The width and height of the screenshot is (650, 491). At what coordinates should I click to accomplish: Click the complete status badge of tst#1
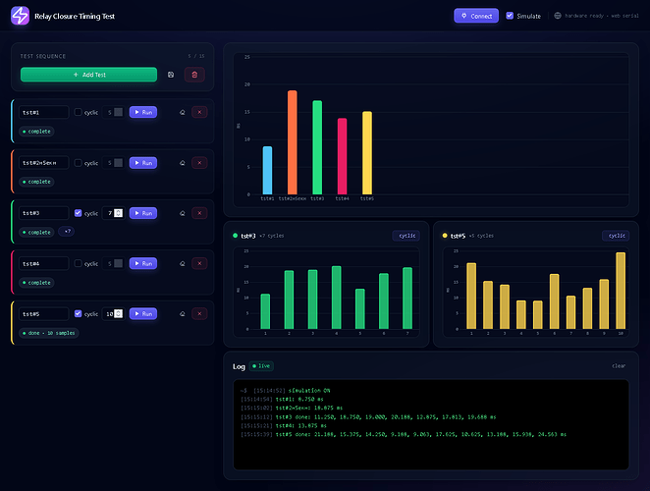pos(36,132)
